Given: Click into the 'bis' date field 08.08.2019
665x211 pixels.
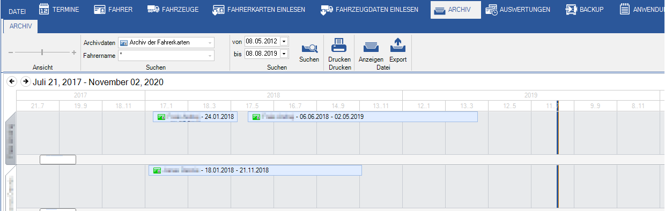Looking at the screenshot, I should [262, 54].
